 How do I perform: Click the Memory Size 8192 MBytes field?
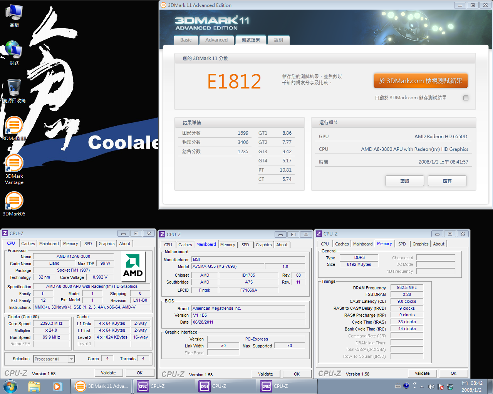coord(359,264)
